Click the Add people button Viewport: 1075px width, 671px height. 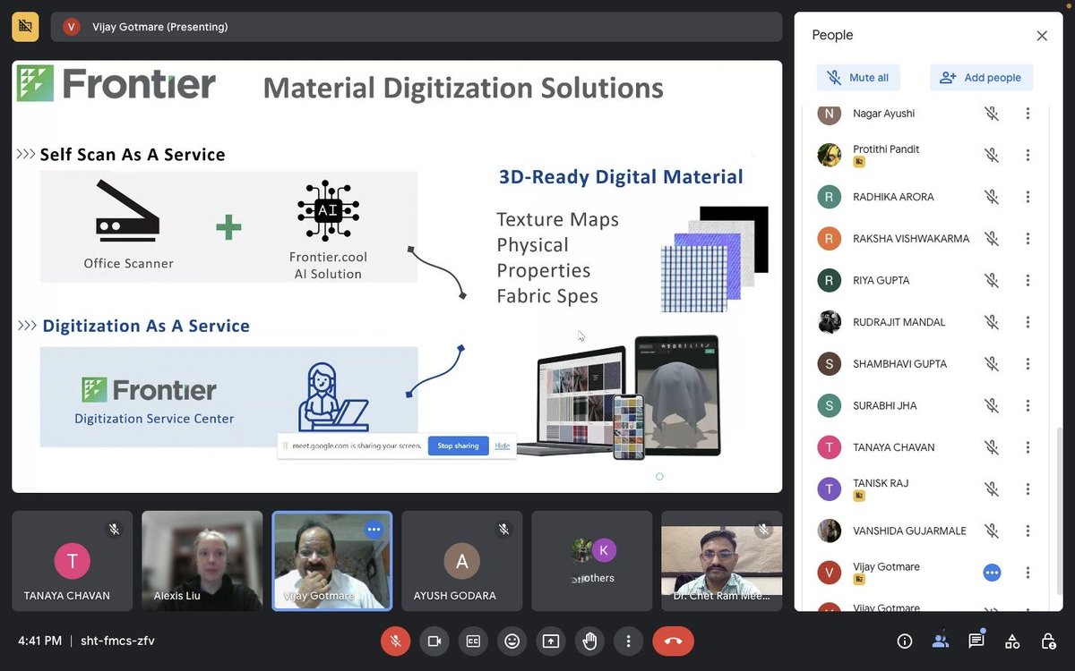click(x=981, y=78)
